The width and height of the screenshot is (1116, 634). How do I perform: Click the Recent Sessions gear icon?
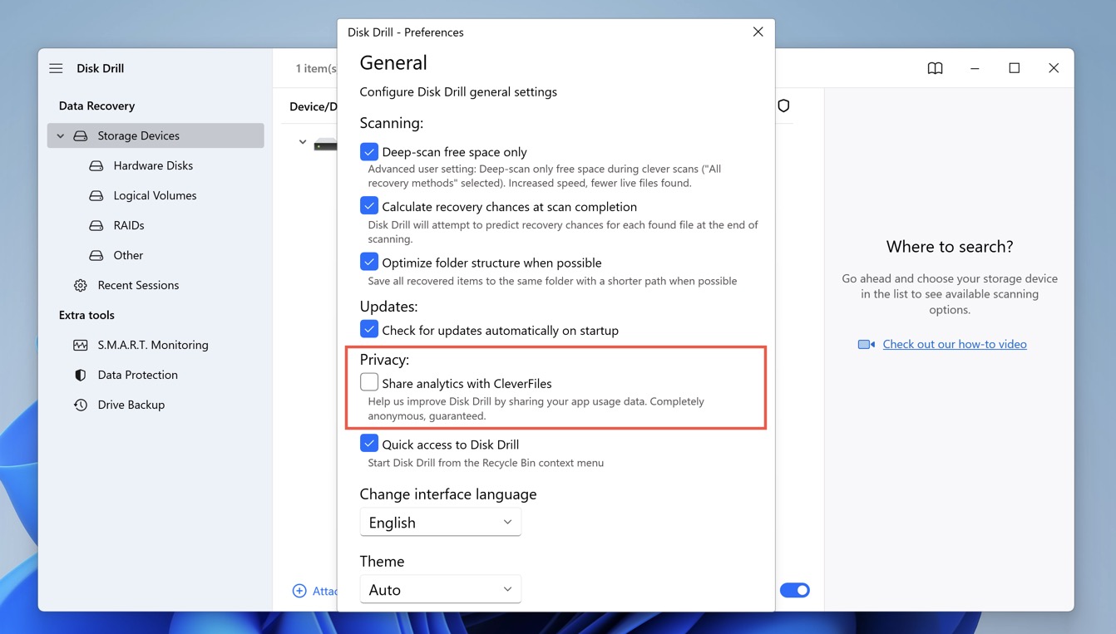pos(80,285)
